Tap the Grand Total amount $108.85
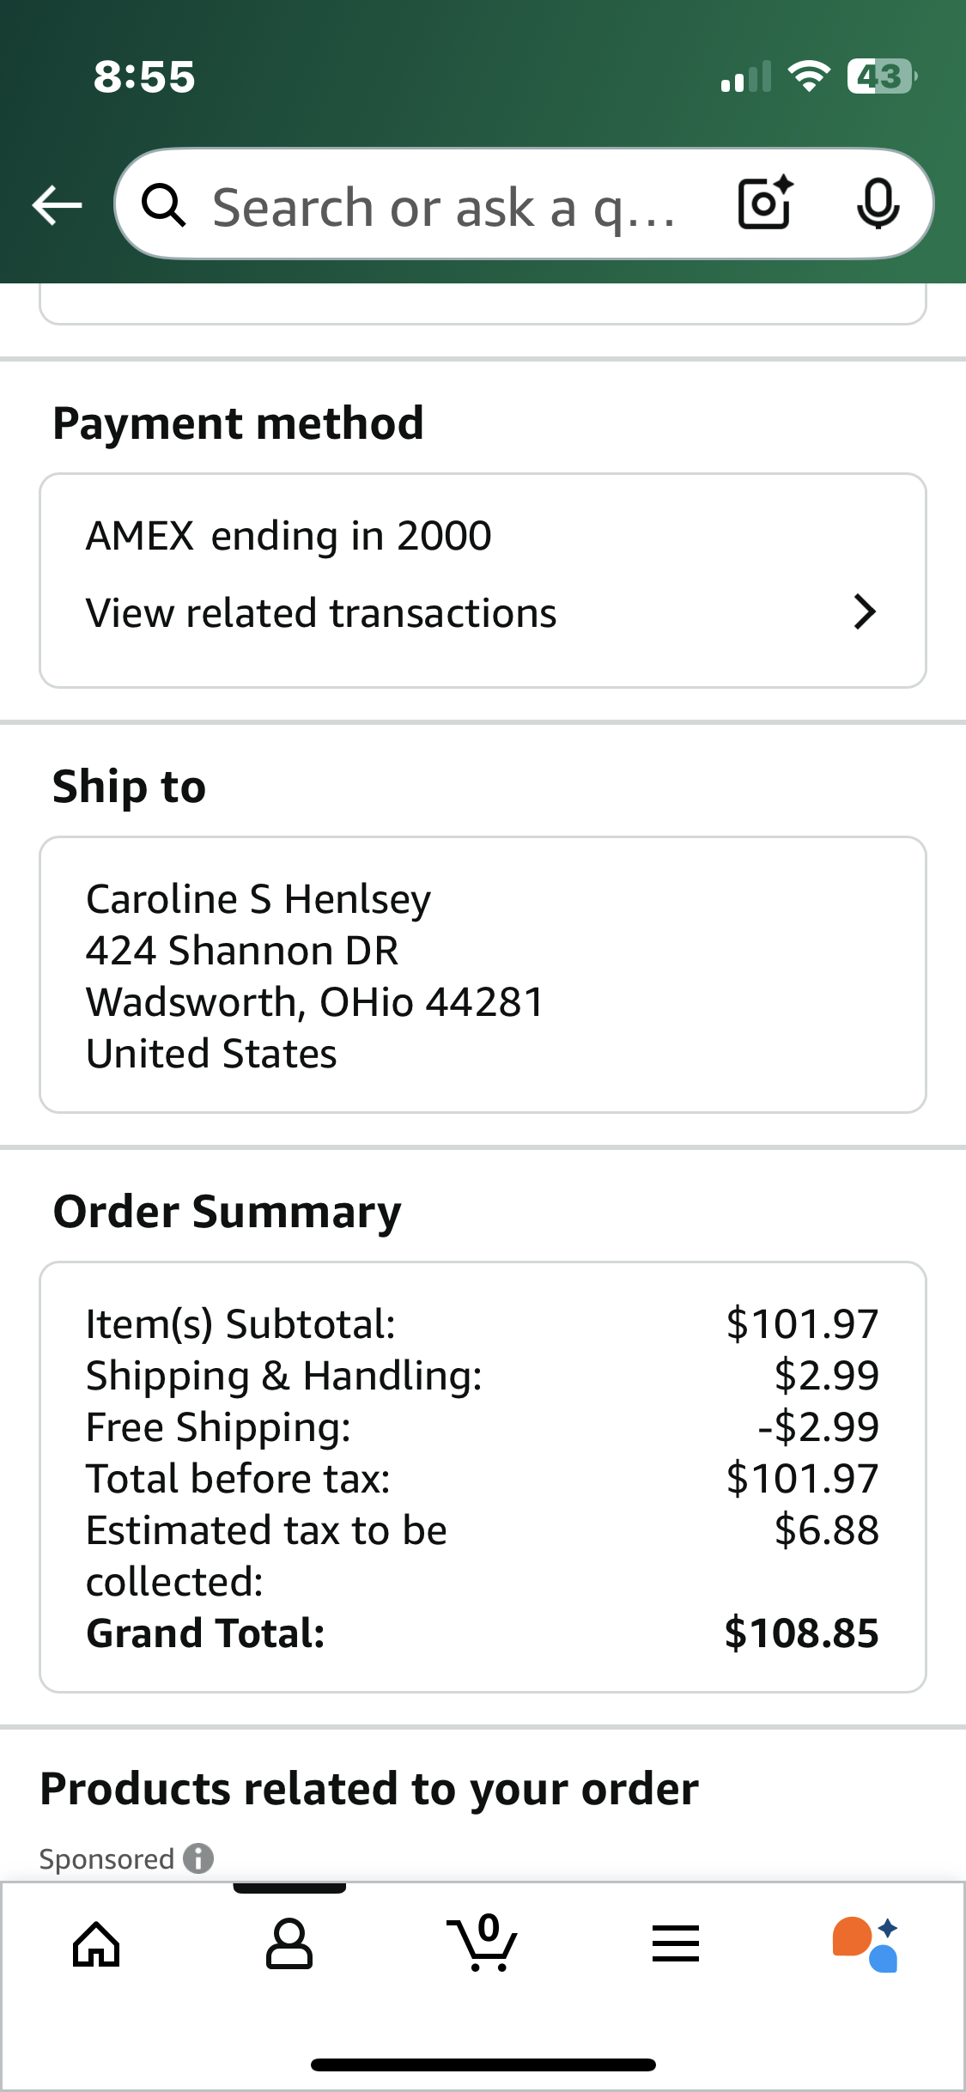Screen dimensions: 966x2092 (x=801, y=1633)
